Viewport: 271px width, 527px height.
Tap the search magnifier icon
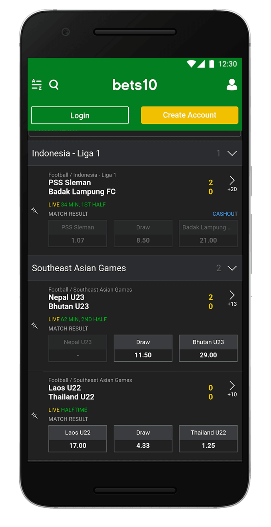click(54, 85)
